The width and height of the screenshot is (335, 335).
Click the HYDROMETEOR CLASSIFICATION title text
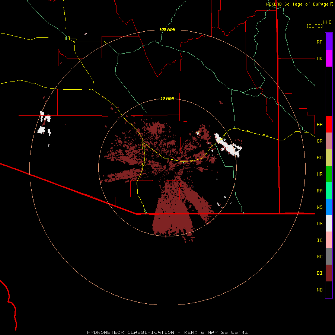coord(131,332)
